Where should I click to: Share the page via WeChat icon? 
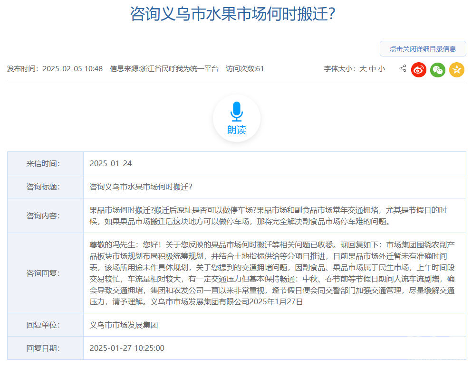(x=438, y=70)
